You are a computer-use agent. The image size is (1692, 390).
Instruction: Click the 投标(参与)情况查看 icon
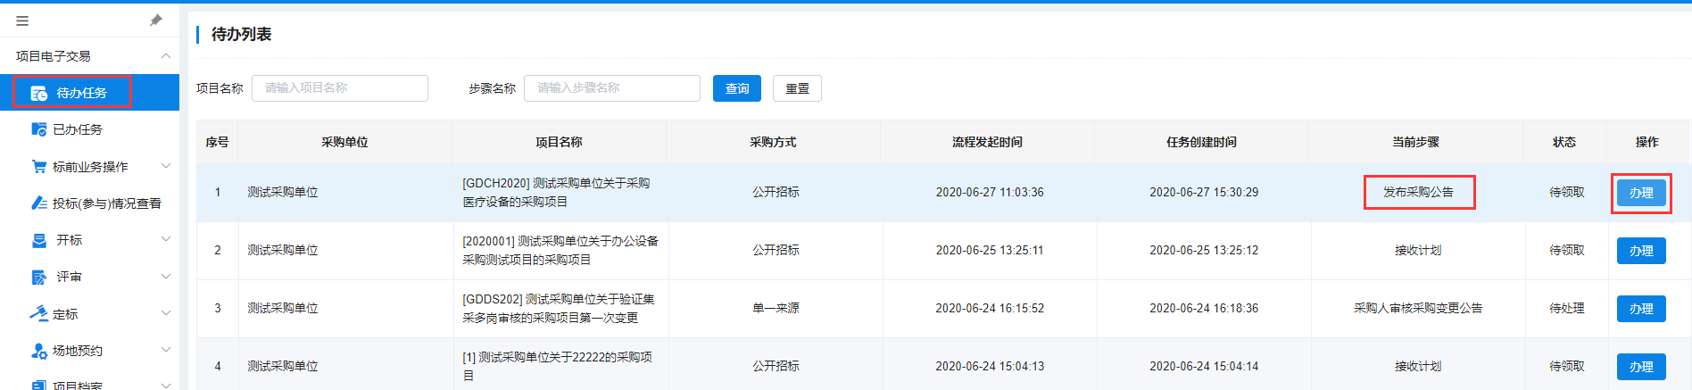39,203
